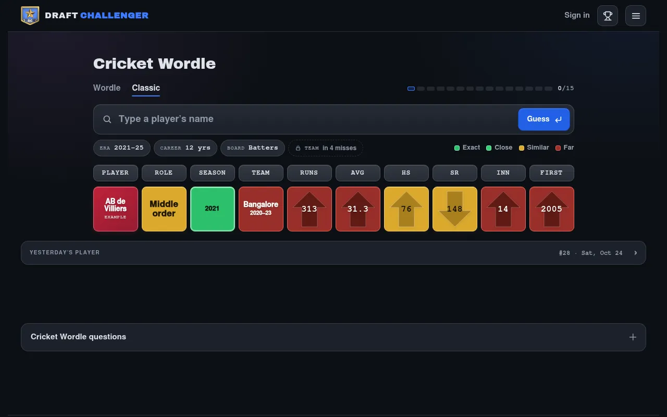Click the up arrow on Runs 313
667x417 pixels.
point(310,209)
